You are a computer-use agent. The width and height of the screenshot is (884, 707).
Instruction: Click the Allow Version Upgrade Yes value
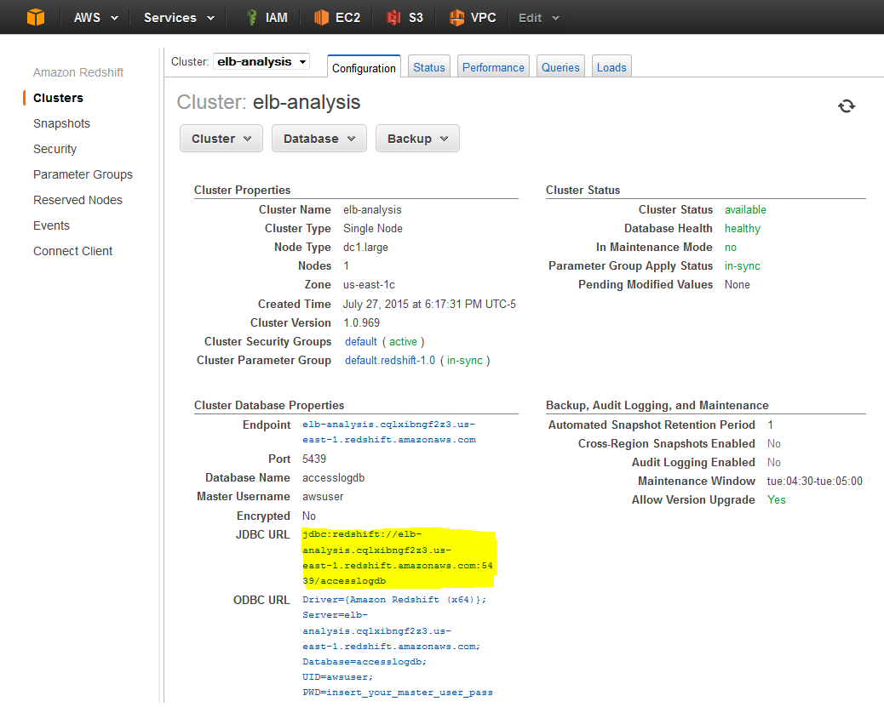pyautogui.click(x=777, y=499)
